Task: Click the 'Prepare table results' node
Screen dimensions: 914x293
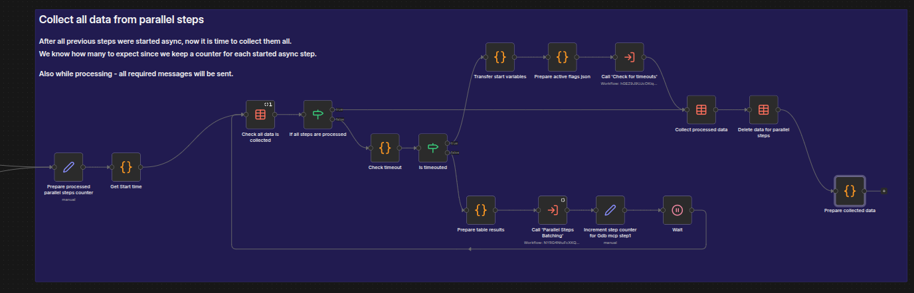Action: [481, 210]
